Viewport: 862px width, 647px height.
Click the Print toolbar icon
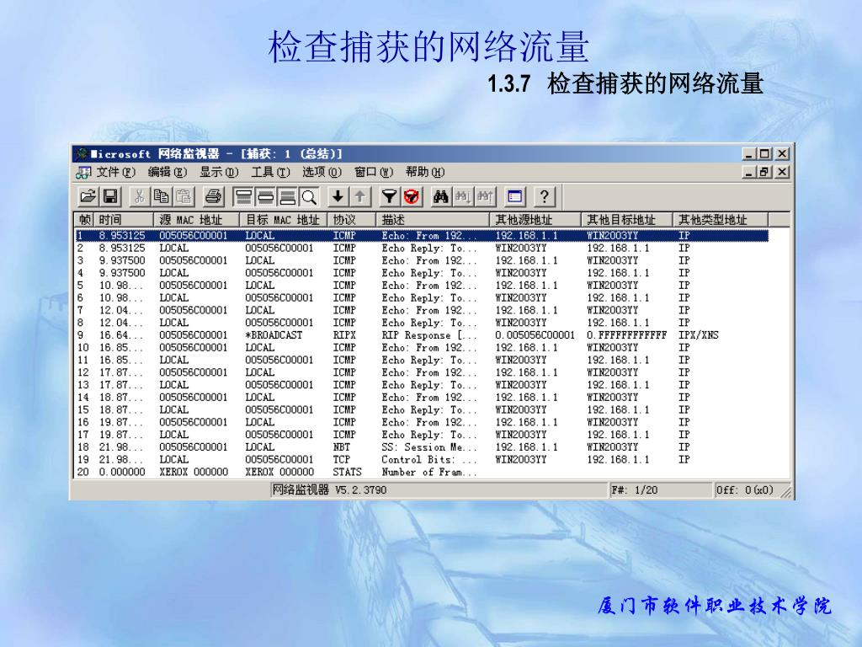(213, 196)
